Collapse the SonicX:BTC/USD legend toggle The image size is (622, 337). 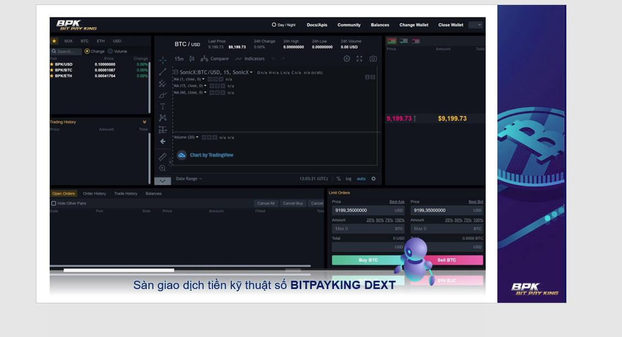point(176,72)
